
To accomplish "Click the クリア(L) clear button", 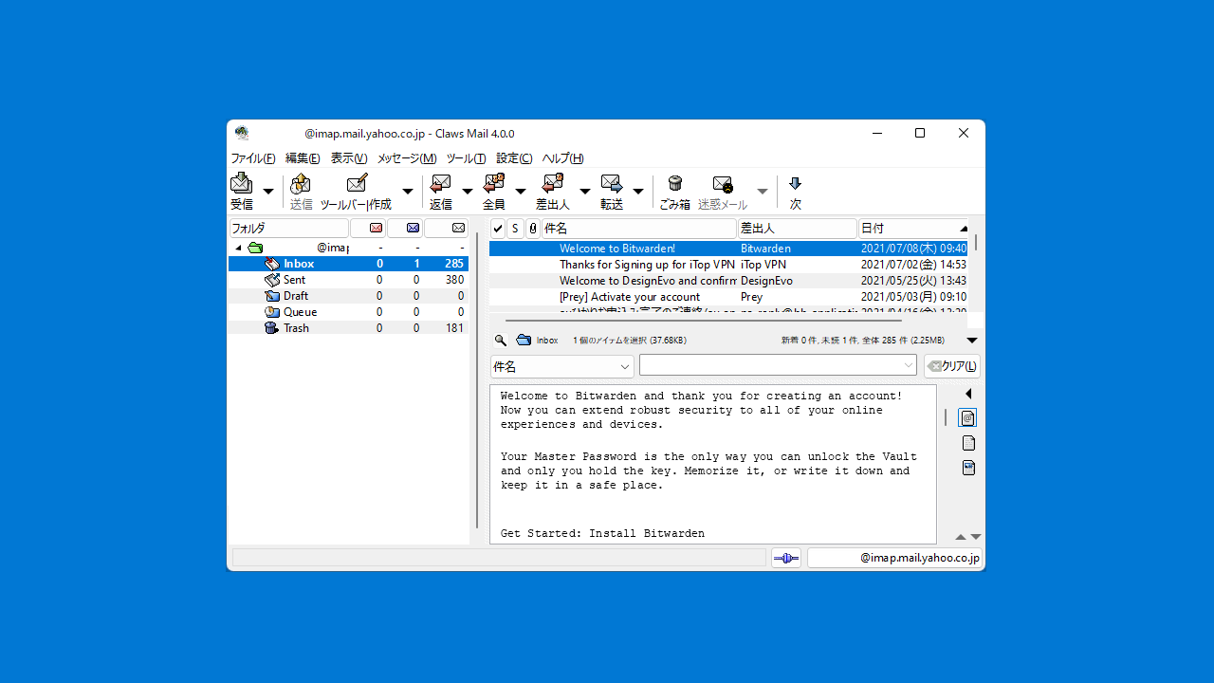I will pyautogui.click(x=951, y=366).
